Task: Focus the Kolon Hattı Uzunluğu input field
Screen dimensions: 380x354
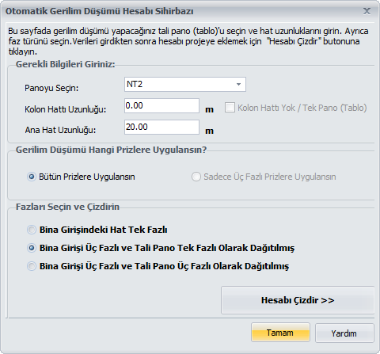Action: [161, 106]
